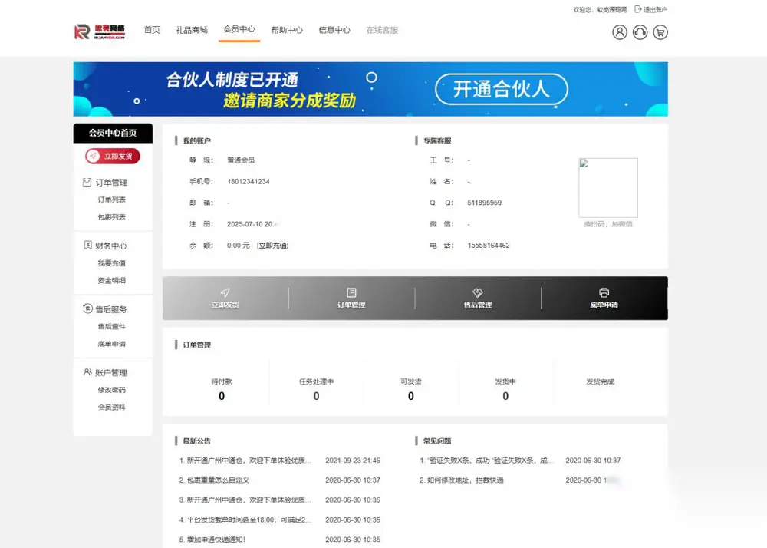This screenshot has width=767, height=548.
Task: Click the [立即充值] link next to balance
Action: (x=272, y=246)
